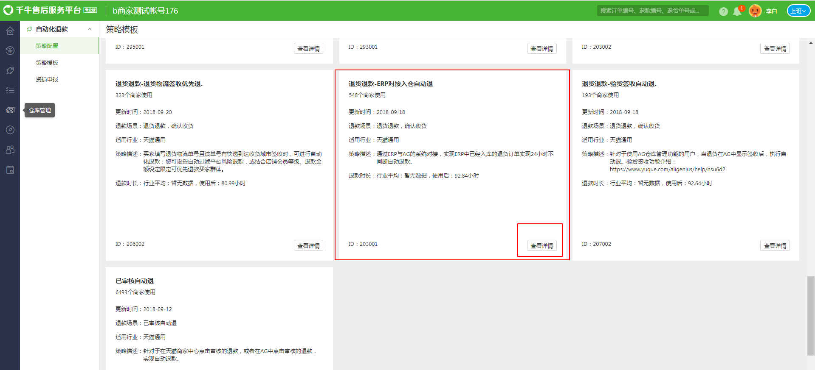Click the calendar icon in left sidebar
Viewport: 815px width, 370px height.
click(10, 170)
